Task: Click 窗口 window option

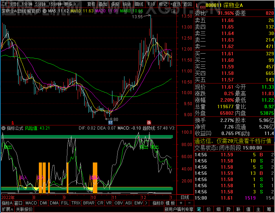Action: point(19,203)
